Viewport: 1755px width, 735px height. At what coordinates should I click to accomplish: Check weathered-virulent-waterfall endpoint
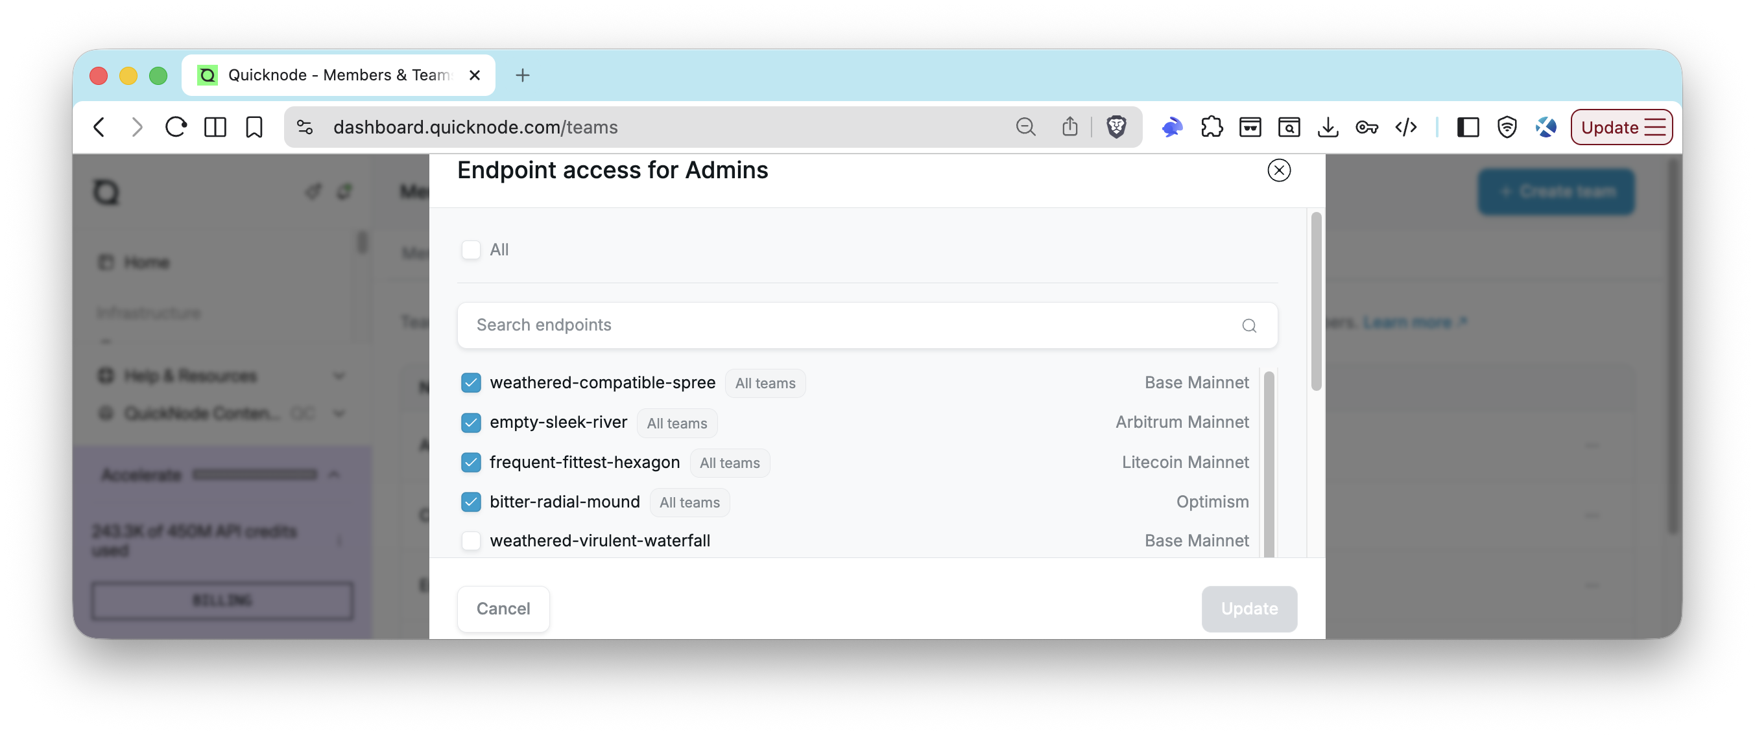(471, 541)
